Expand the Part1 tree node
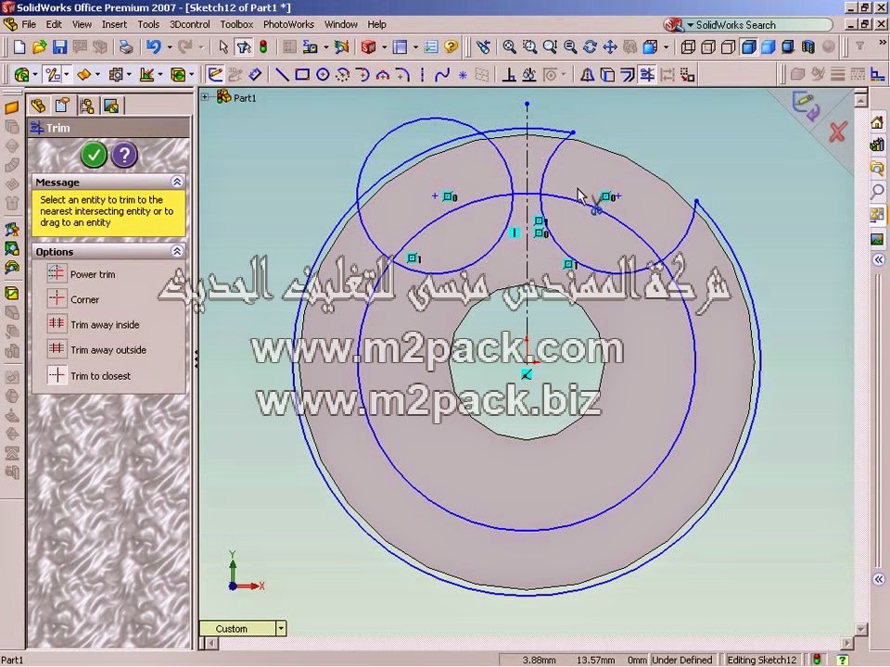 tap(205, 97)
